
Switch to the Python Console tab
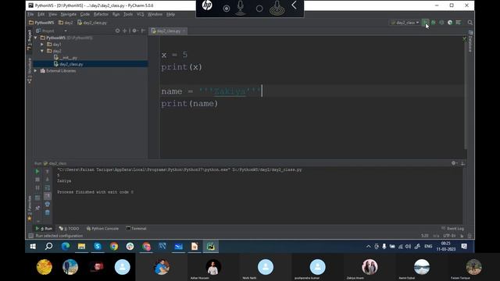tap(102, 229)
